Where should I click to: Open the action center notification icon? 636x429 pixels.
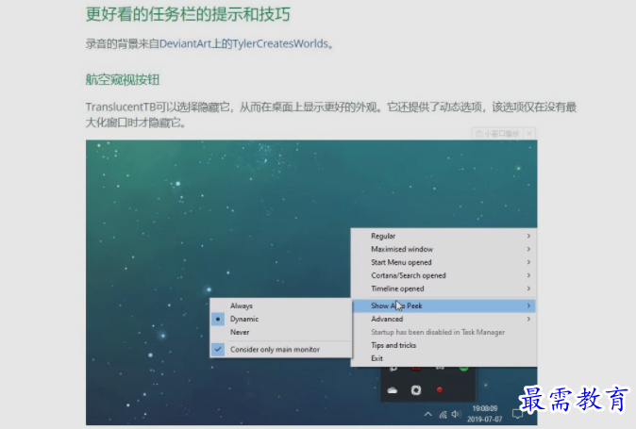(517, 414)
